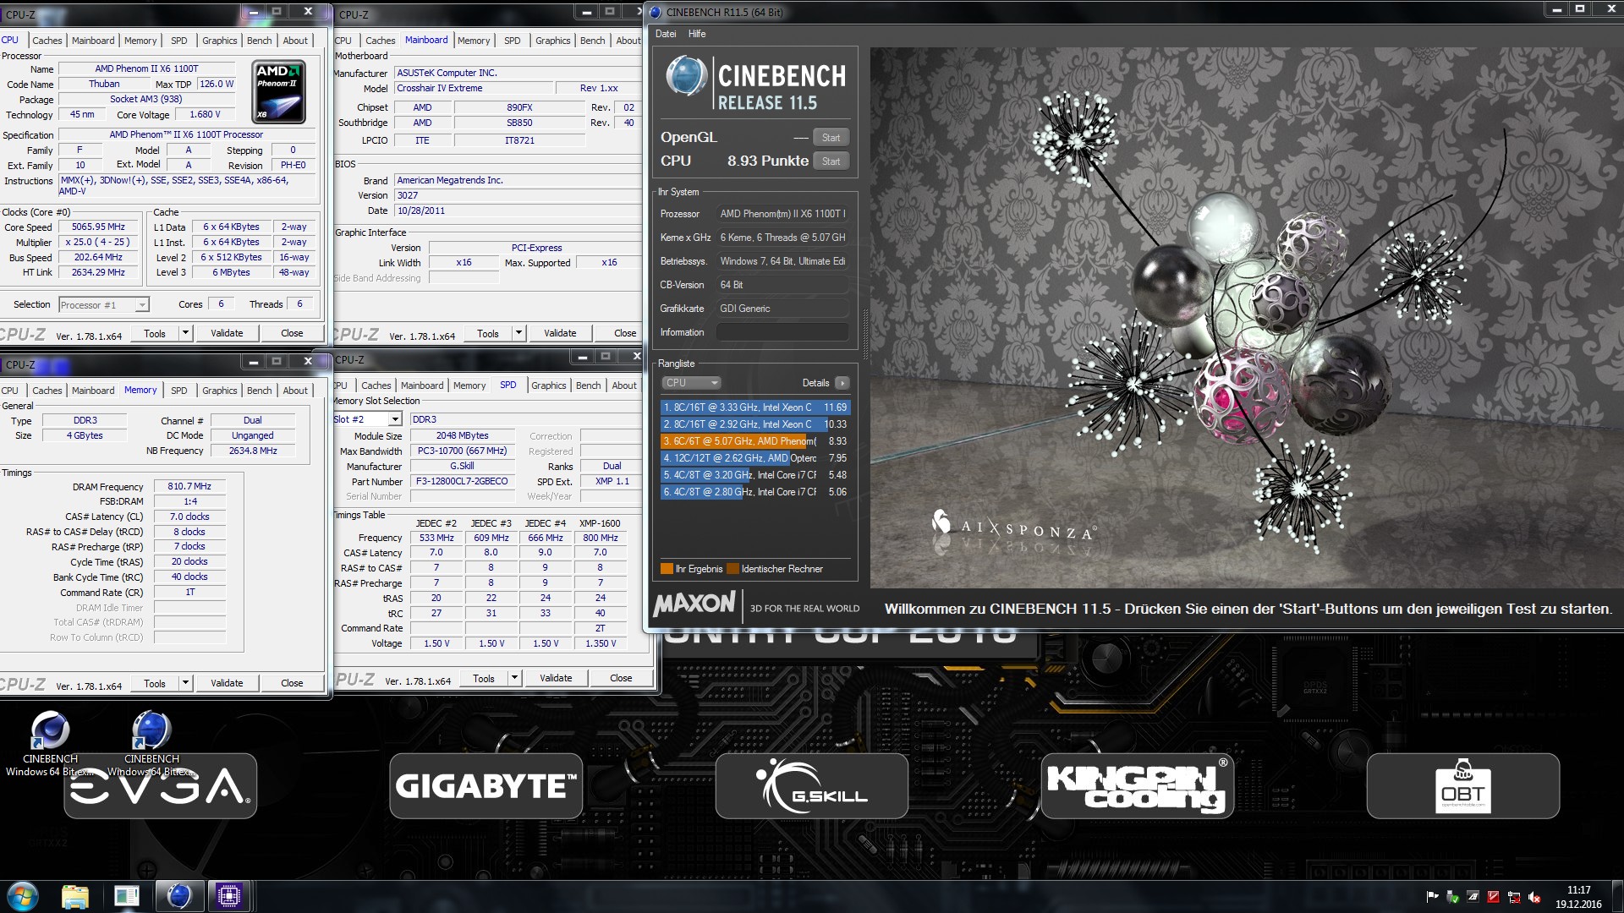Screen dimensions: 1624x913
Task: Open the Hilfe menu in CINEBENCH
Action: (x=697, y=34)
